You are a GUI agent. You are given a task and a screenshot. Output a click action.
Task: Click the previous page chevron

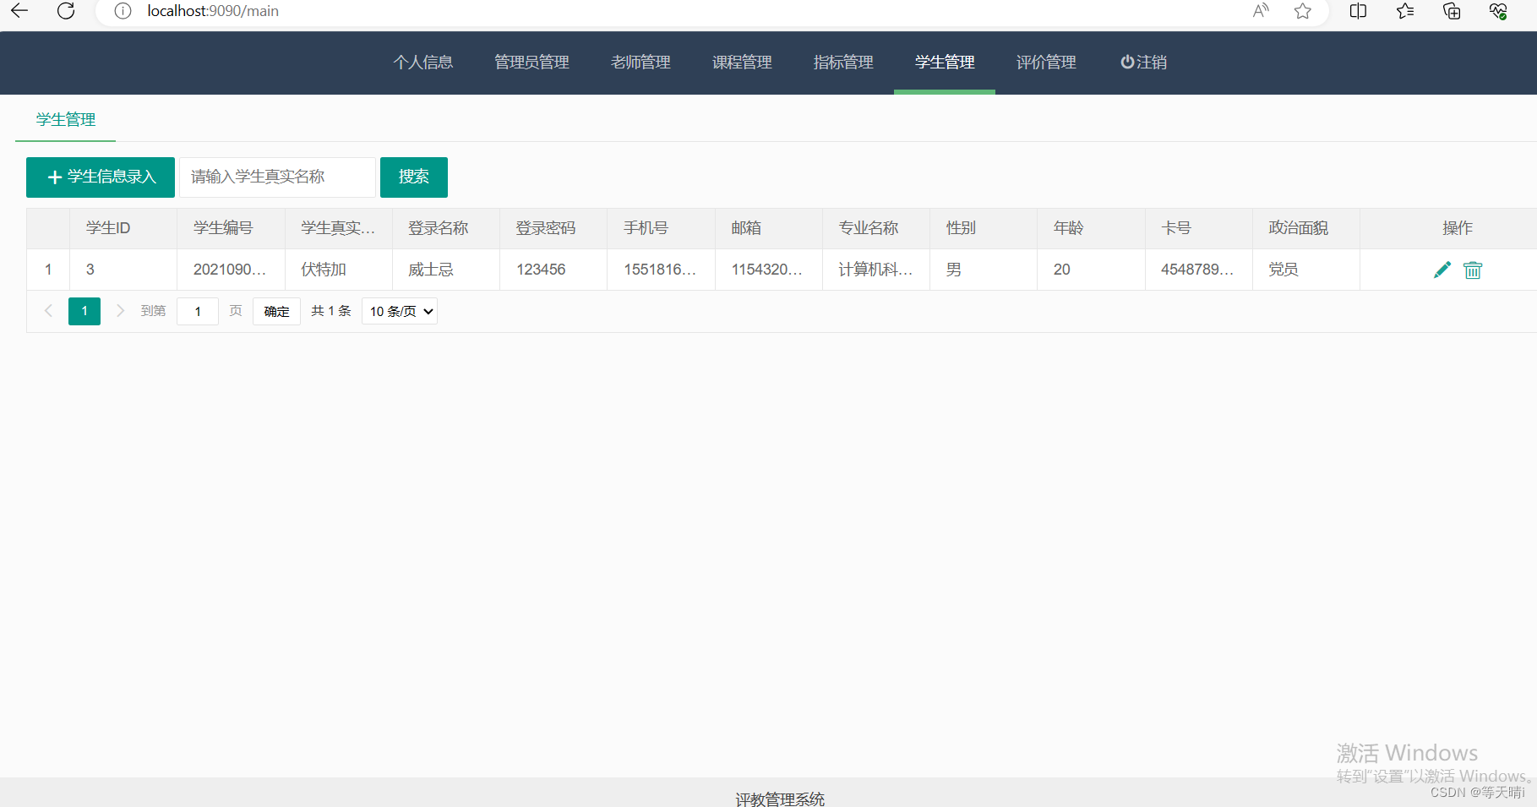click(x=48, y=311)
